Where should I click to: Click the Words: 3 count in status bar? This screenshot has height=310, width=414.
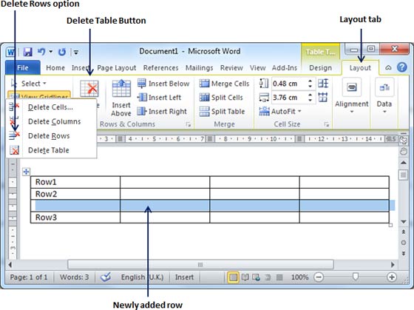click(x=74, y=277)
